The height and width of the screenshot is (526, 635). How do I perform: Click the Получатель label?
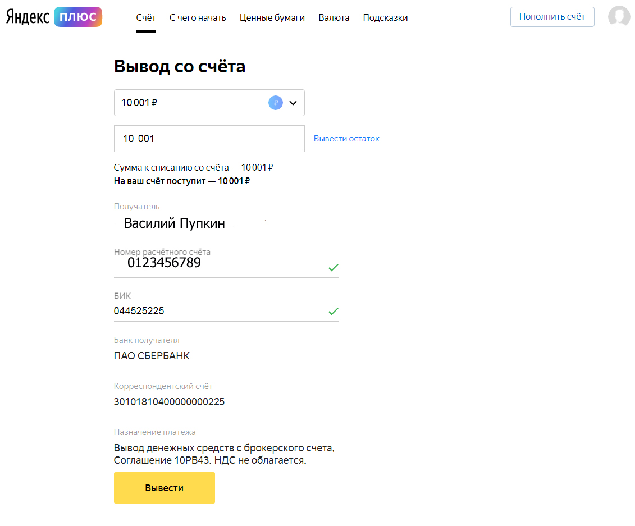coord(136,207)
